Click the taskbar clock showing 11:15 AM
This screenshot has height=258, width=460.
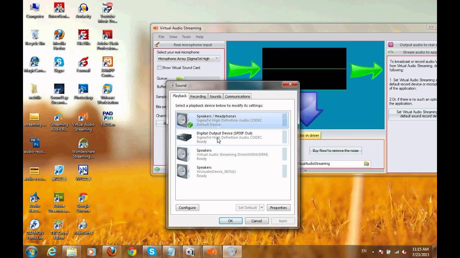[420, 251]
